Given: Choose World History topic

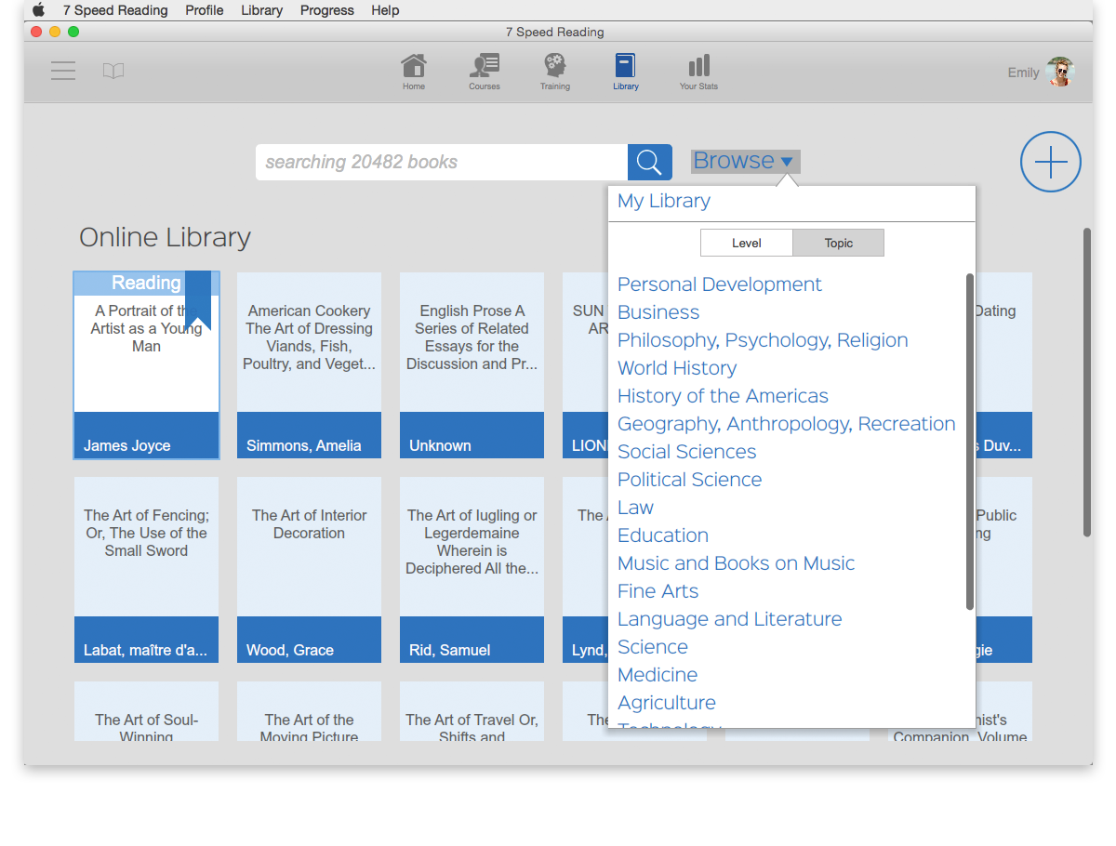Looking at the screenshot, I should [x=677, y=368].
